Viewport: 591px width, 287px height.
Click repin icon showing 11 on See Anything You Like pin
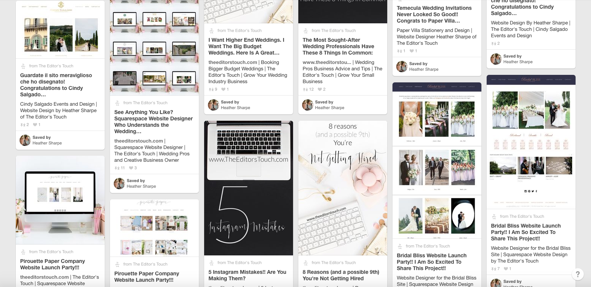point(117,168)
